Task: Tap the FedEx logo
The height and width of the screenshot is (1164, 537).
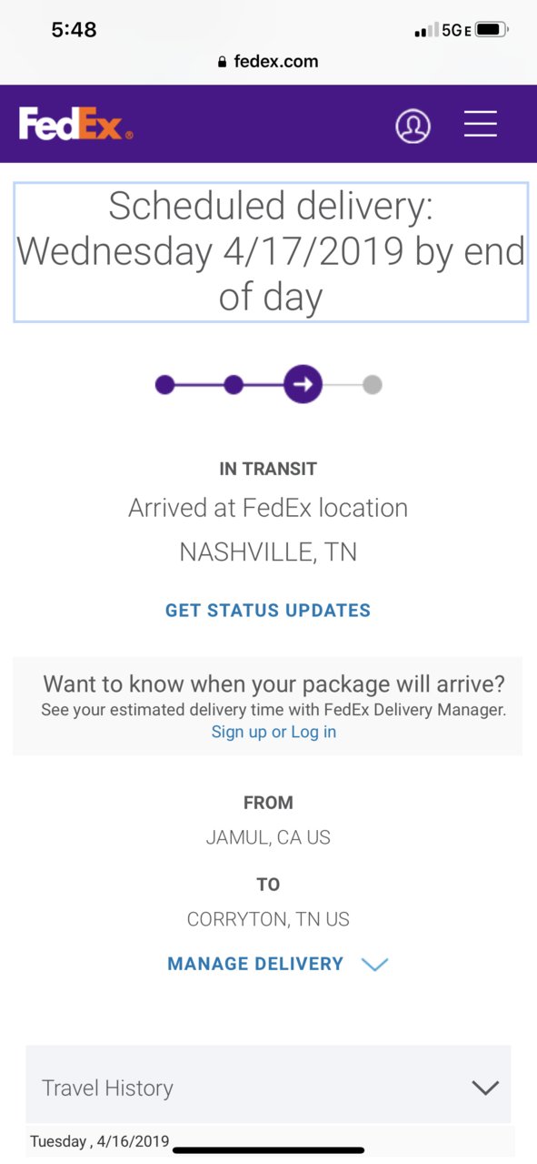Action: pos(76,124)
